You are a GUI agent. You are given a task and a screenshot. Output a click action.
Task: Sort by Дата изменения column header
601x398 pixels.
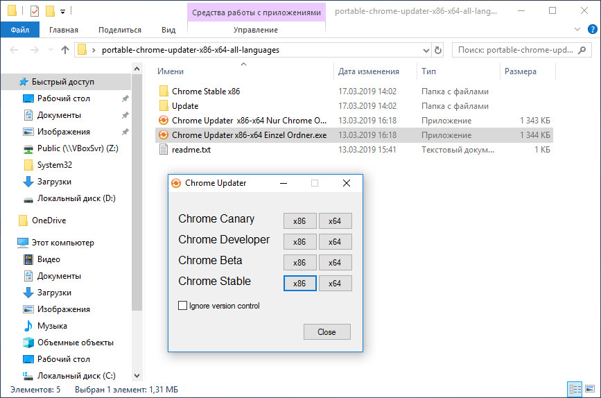(369, 71)
